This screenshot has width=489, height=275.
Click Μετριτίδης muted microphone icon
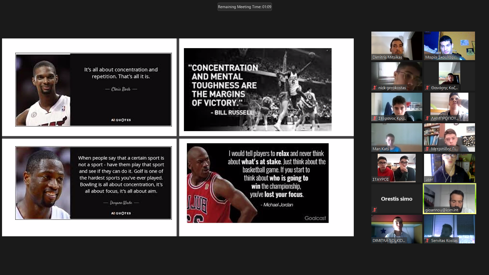pos(427,149)
